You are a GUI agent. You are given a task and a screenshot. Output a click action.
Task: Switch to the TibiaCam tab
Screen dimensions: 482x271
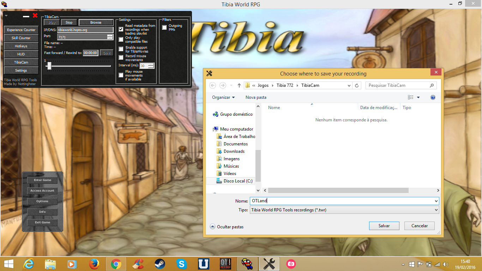21,62
